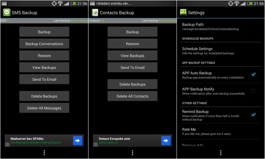Open overflow menu in SMS Backup screen
Screen dimensions: 265x159
44,153
